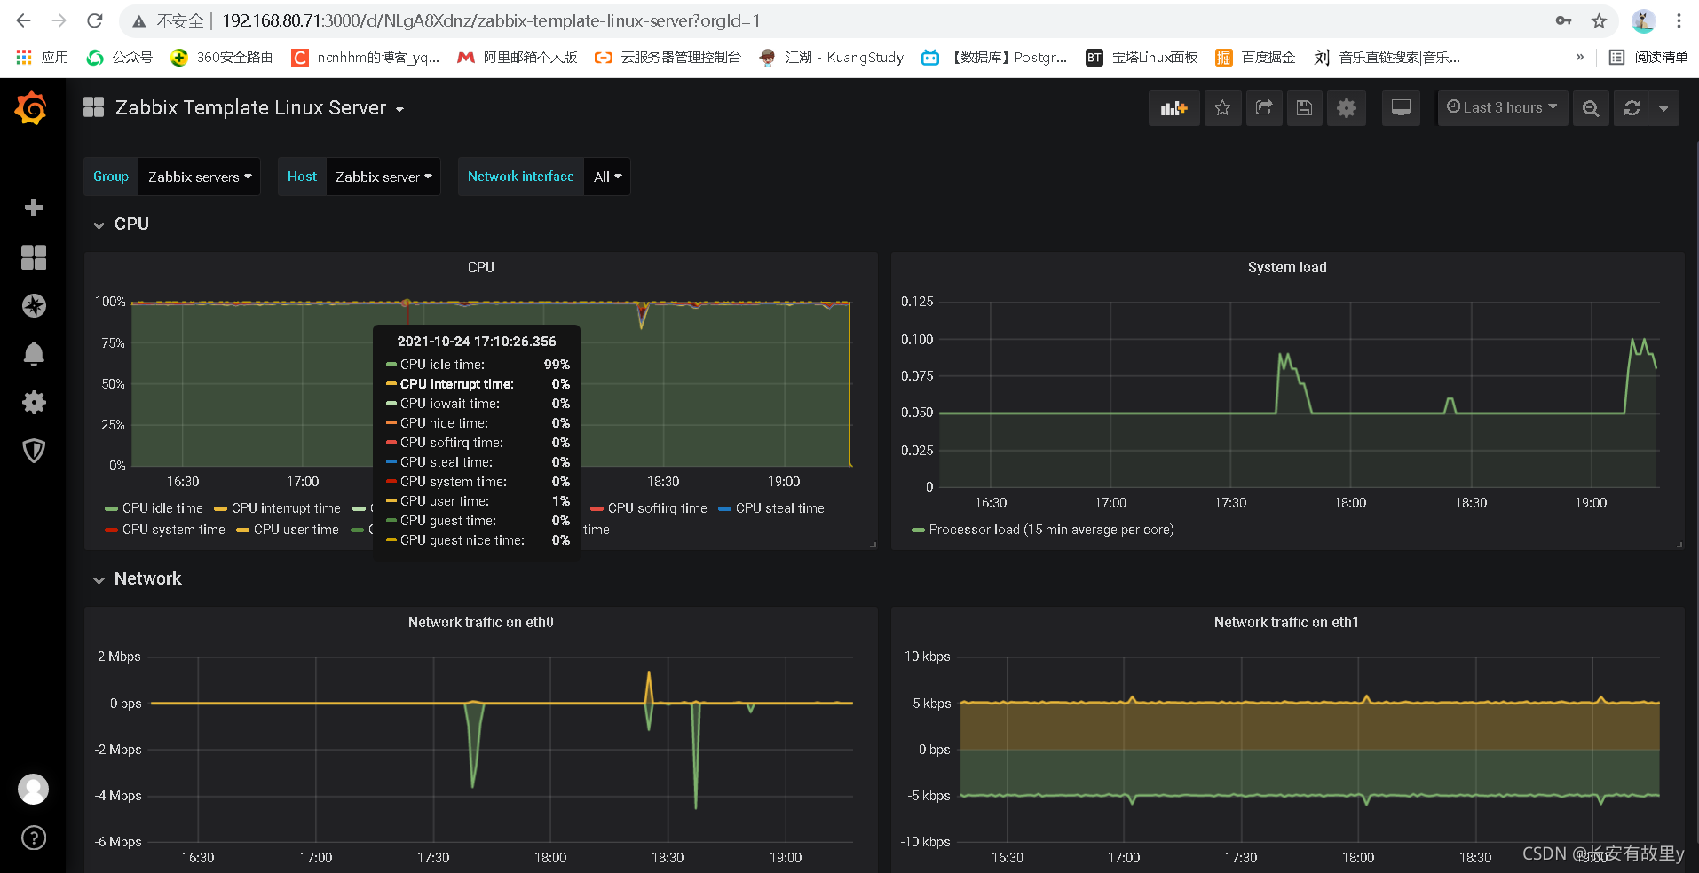Open the 阅读清单 reading list
Screen dimensions: 1699x873
point(1648,58)
